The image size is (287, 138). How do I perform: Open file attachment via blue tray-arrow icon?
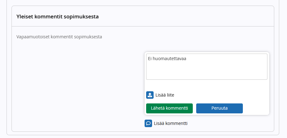(150, 95)
